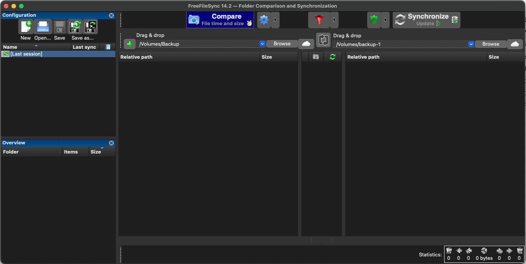Screen dimensions: 526x264
Task: Open synchronization settings green gear
Action: tap(374, 20)
